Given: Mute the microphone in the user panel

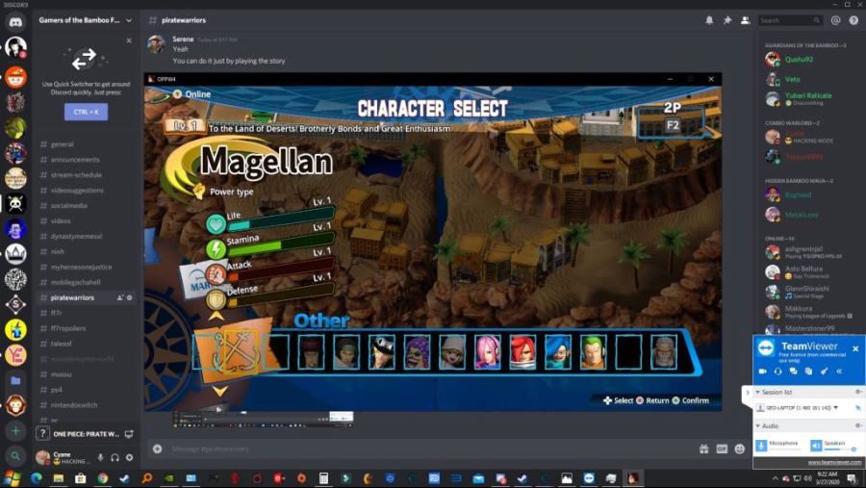Looking at the screenshot, I should click(x=100, y=457).
